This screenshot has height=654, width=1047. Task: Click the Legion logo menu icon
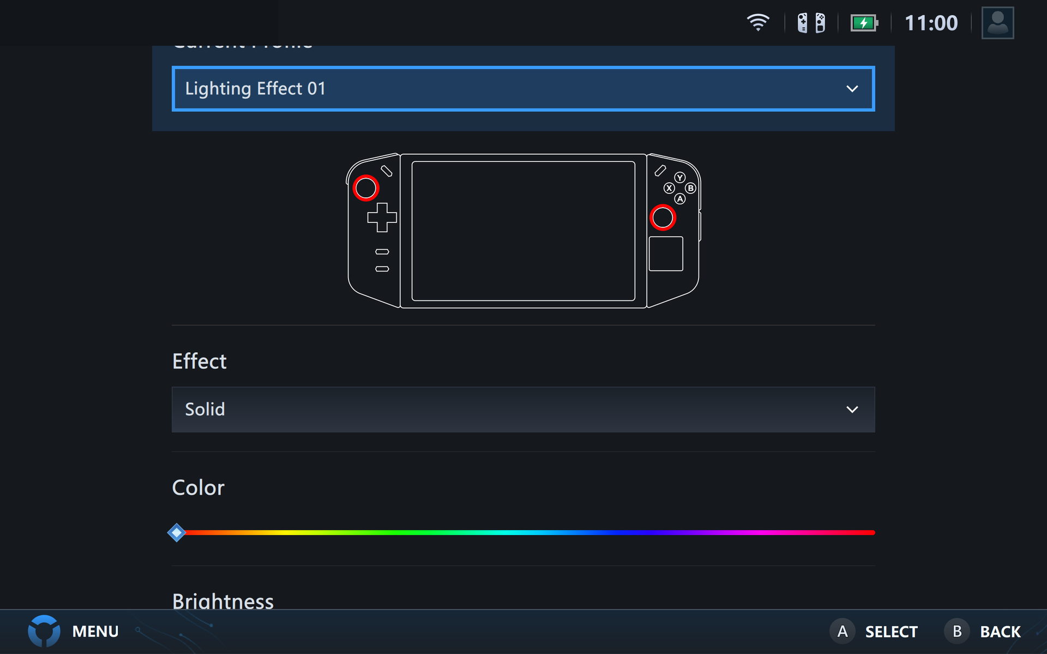[x=44, y=631]
